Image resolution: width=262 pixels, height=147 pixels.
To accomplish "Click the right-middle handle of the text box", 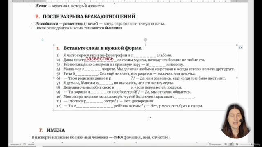I will tap(237, 78).
